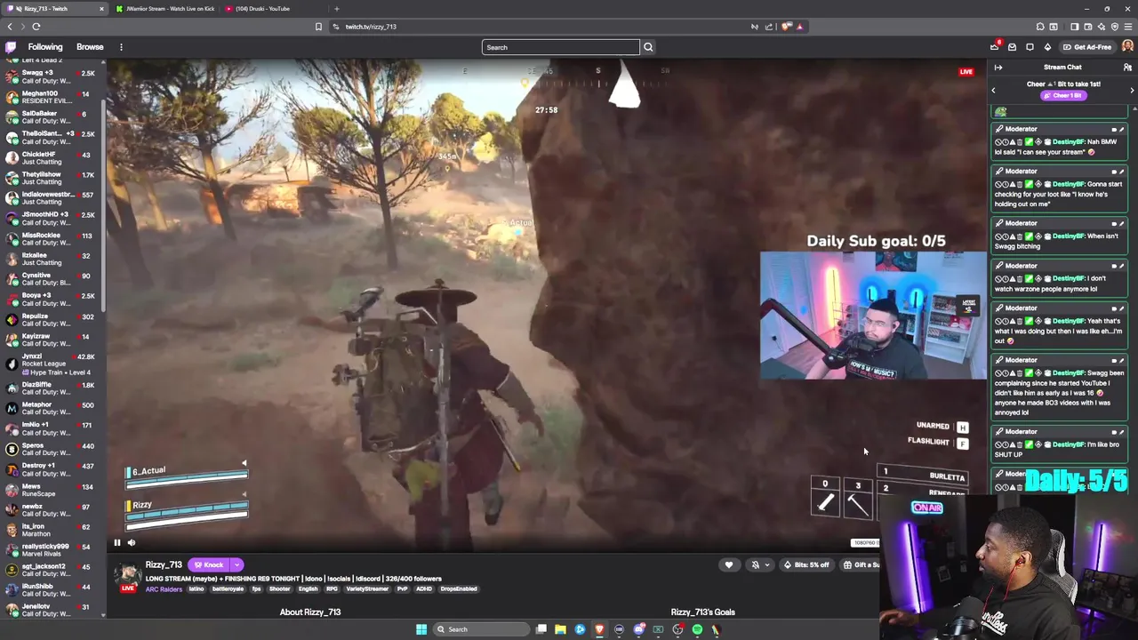Open the Following page
Viewport: 1138px width, 640px height.
[44, 47]
